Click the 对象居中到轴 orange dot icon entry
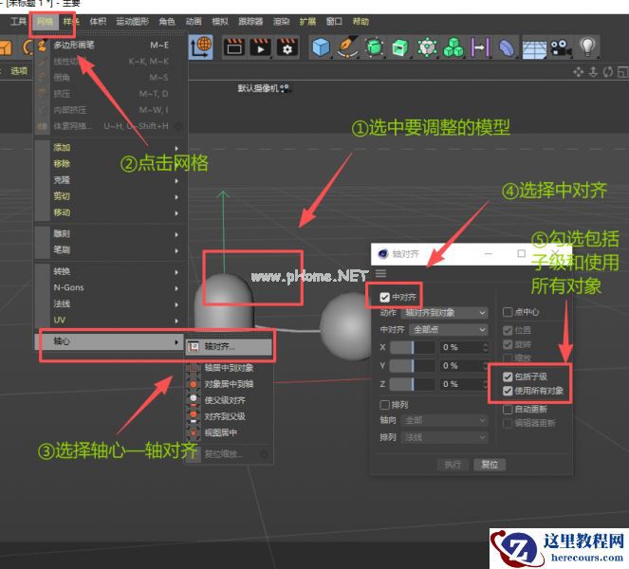The image size is (629, 569). 194,384
